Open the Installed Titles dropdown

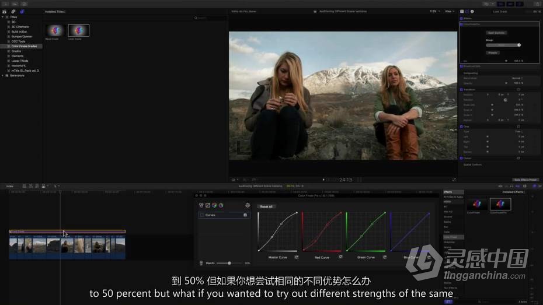pos(55,12)
